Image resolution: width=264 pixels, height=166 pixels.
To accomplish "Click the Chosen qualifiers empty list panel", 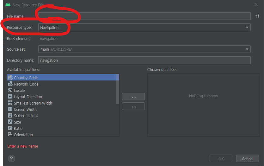I will [x=204, y=105].
